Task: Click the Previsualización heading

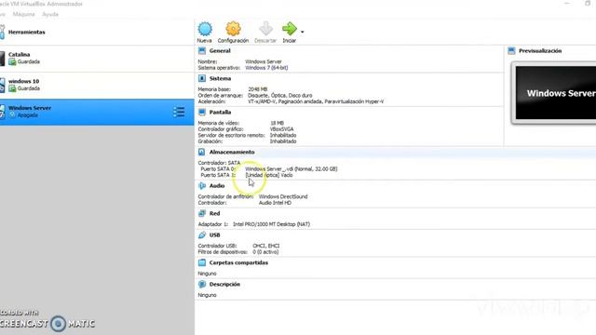Action: tap(540, 50)
